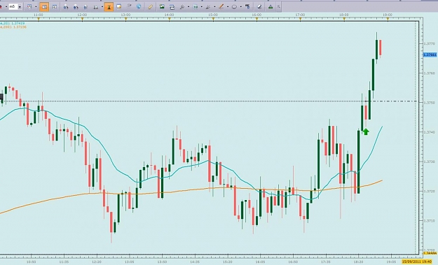Click the 19:00 timeline marker triangle
The image size is (438, 265).
[388, 20]
